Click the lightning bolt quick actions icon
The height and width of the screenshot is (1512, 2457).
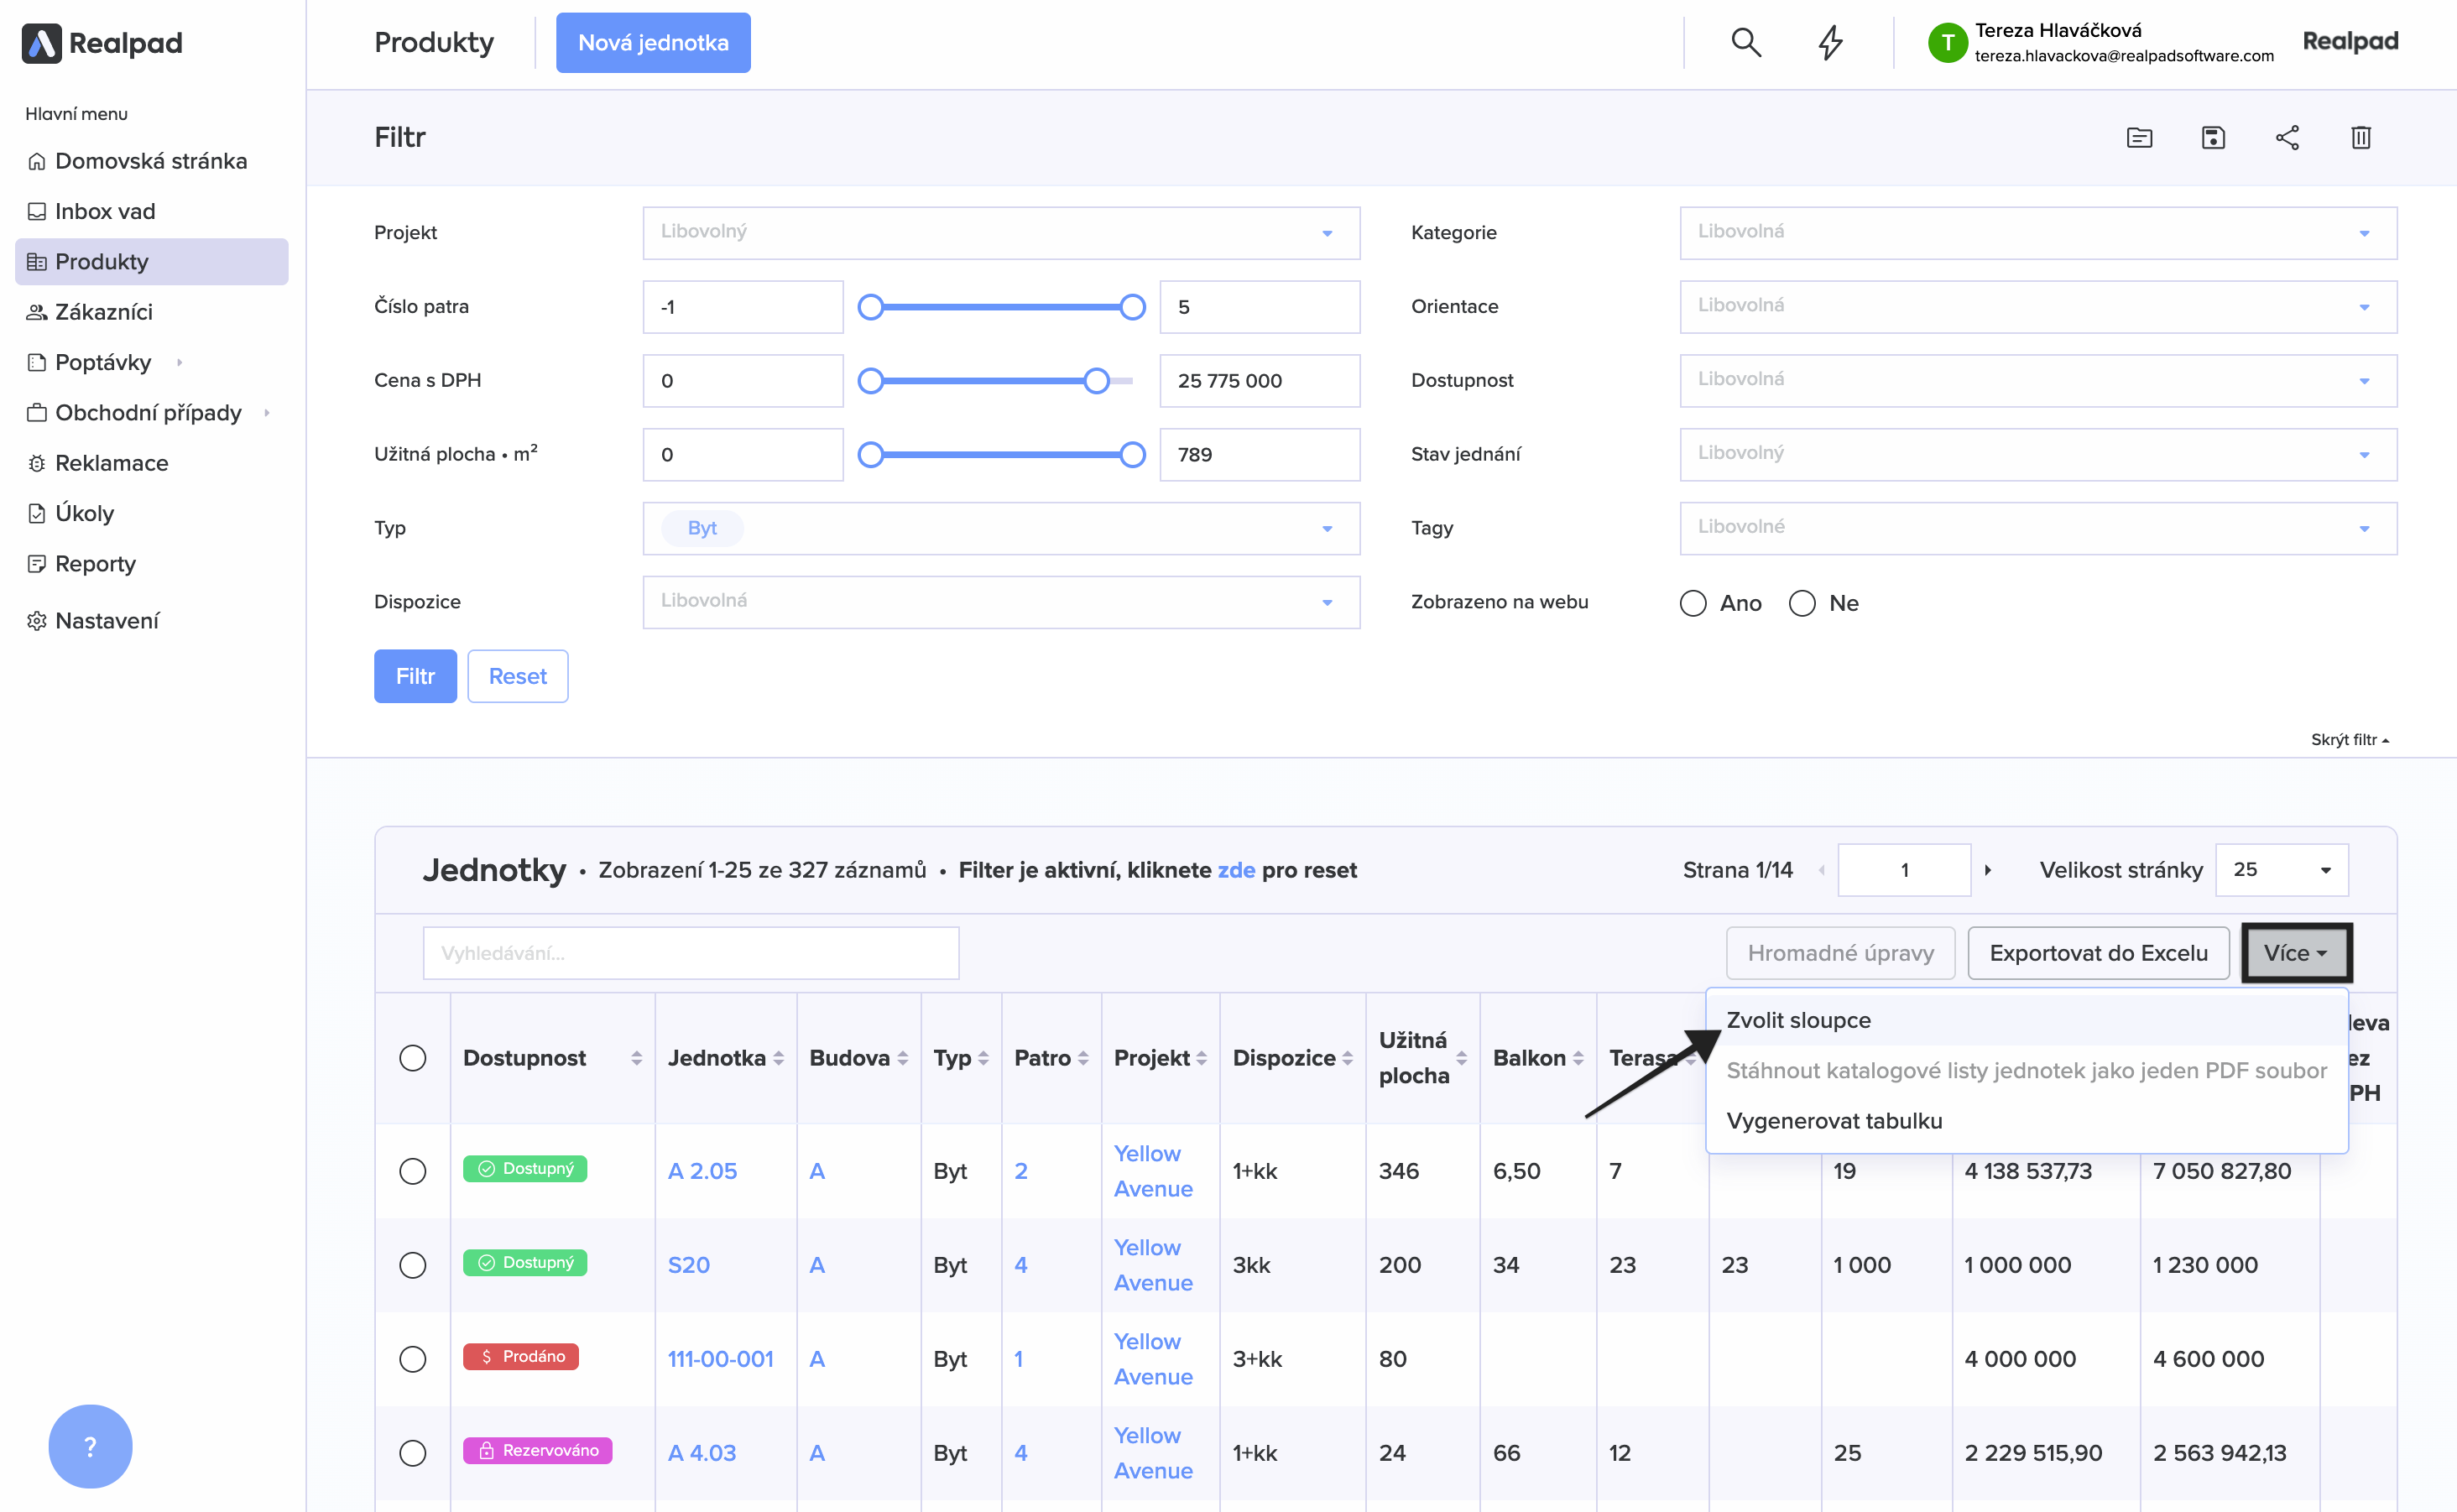[x=1830, y=42]
